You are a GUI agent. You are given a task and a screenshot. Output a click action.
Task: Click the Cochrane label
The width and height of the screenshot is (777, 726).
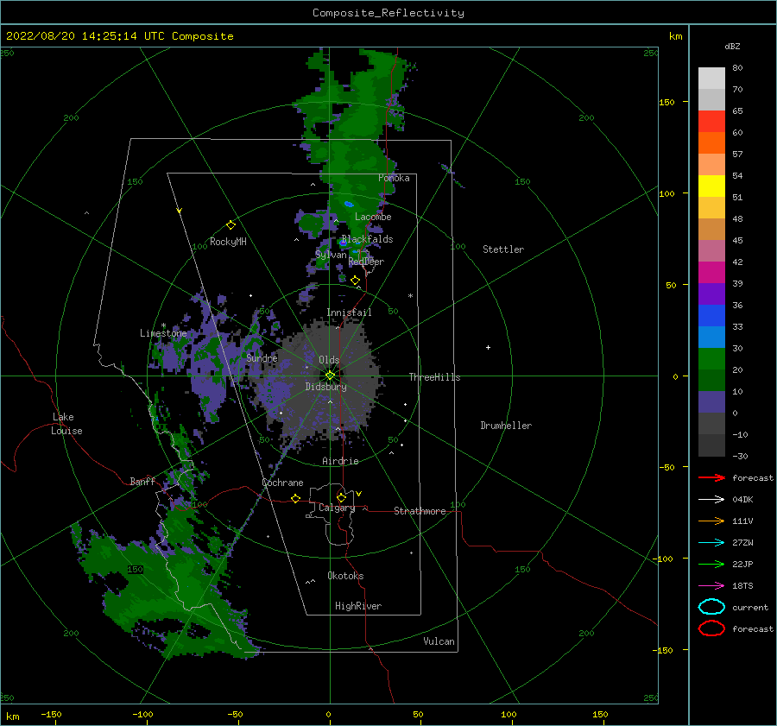(x=282, y=483)
